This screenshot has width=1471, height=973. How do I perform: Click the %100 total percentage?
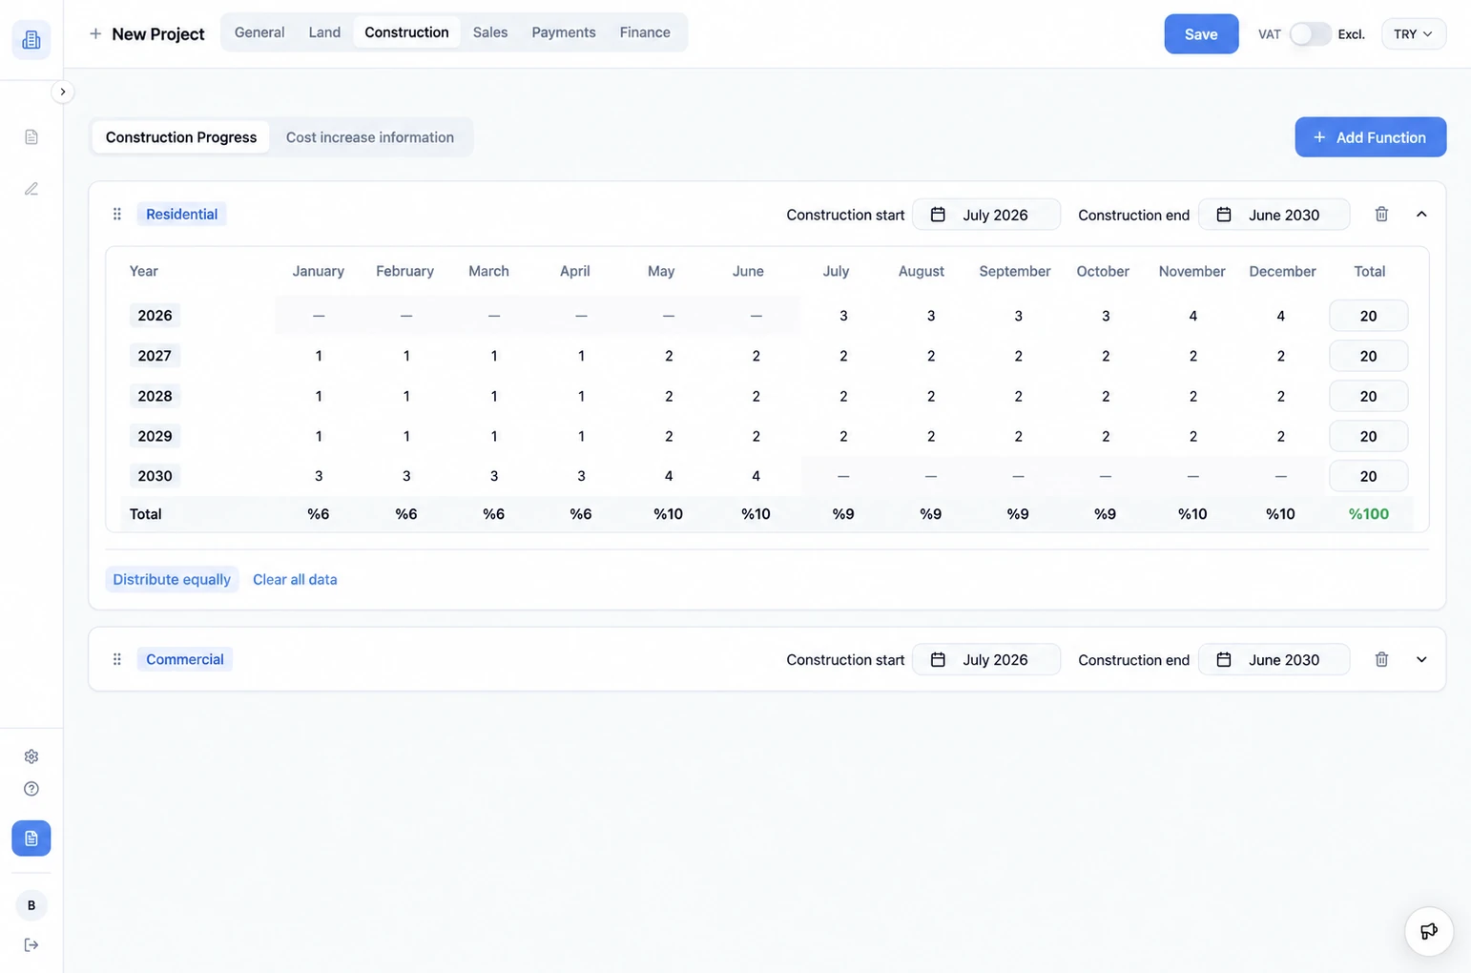[1368, 514]
